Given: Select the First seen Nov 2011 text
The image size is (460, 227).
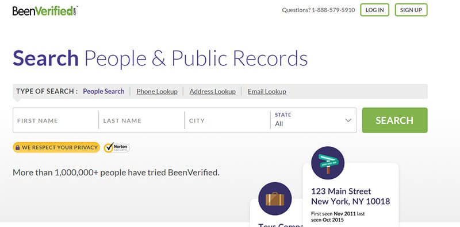Looking at the screenshot, I should pos(338,217).
